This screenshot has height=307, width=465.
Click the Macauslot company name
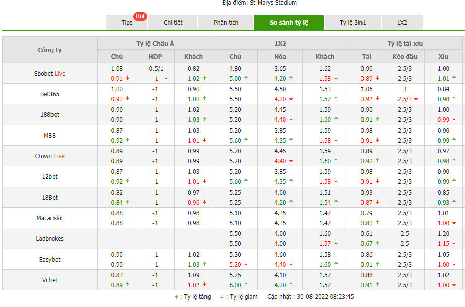pyautogui.click(x=50, y=218)
